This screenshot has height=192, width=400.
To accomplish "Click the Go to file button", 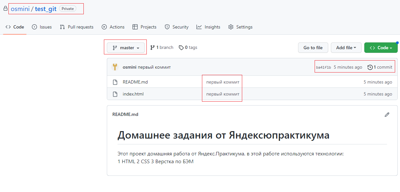I will 313,48.
